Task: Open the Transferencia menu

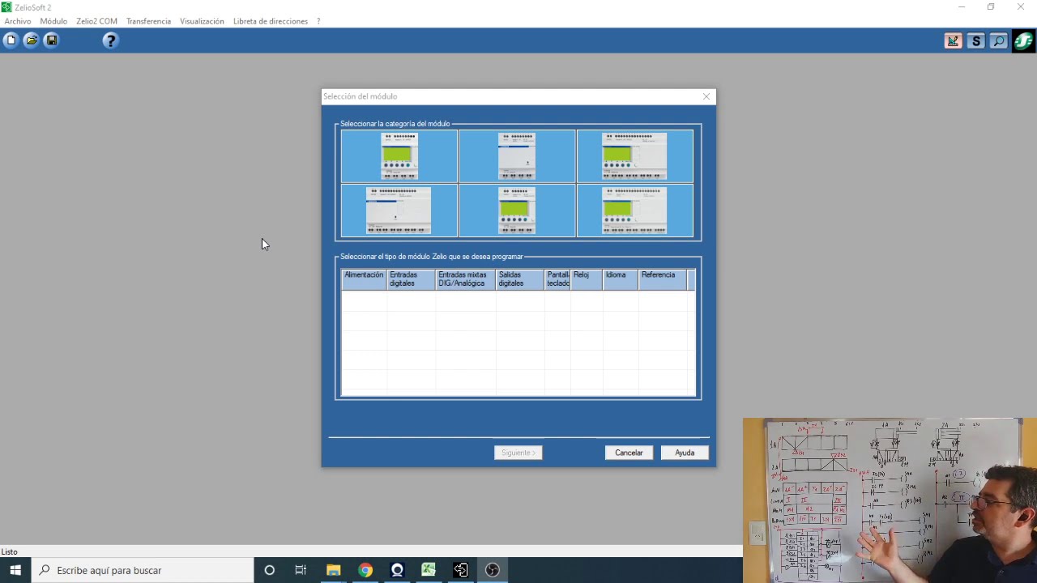Action: [x=148, y=21]
